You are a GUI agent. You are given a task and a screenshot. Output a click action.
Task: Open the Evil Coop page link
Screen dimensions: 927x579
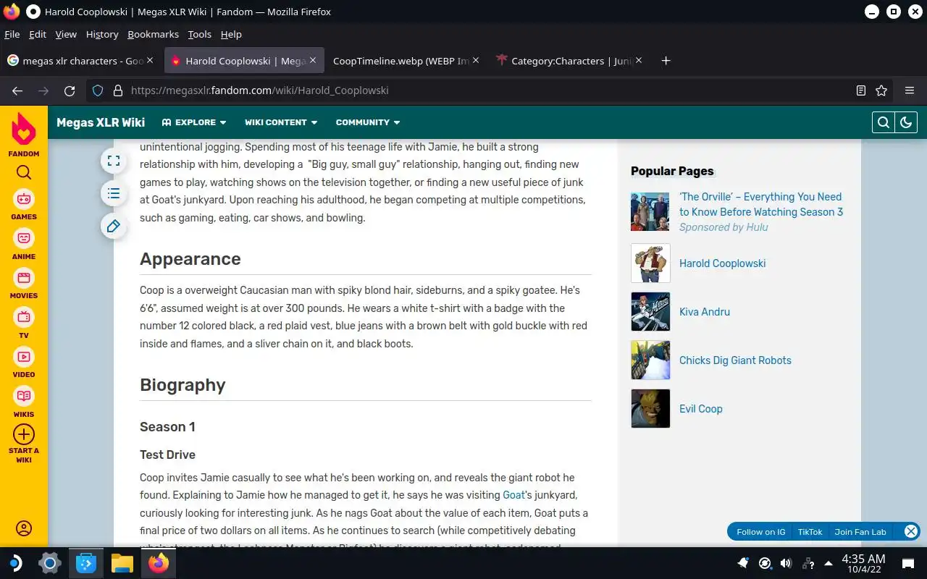[x=701, y=409]
